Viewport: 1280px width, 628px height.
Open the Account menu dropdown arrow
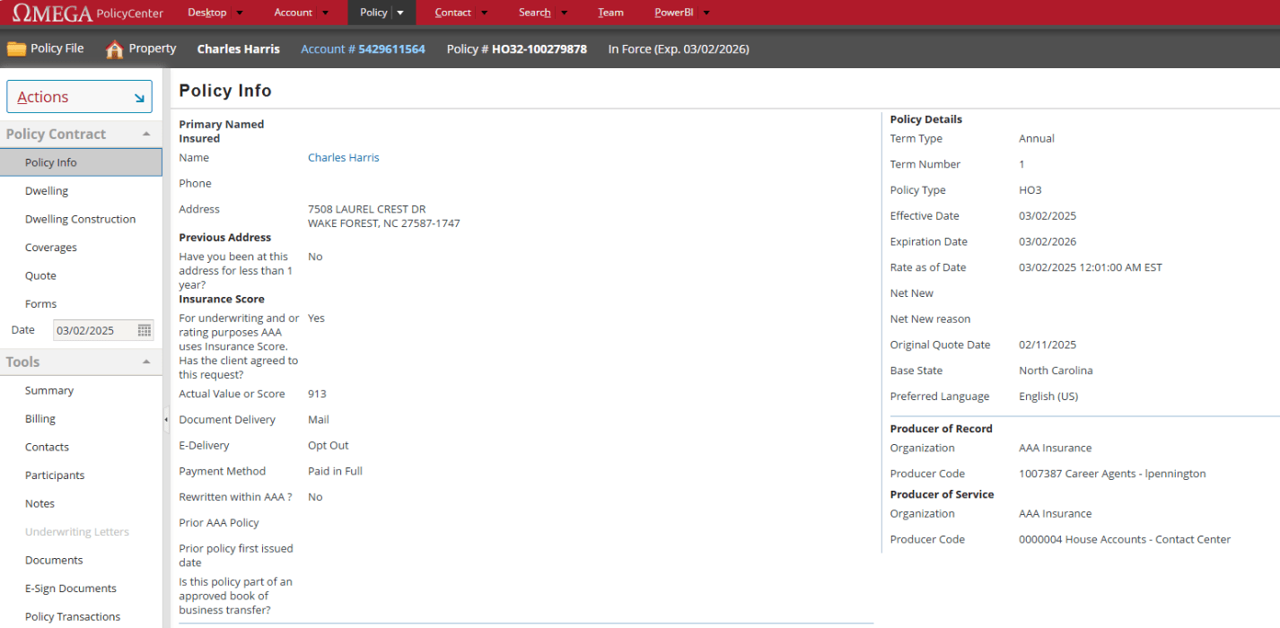[325, 13]
